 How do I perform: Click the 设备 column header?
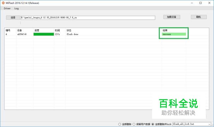[x=19, y=30]
